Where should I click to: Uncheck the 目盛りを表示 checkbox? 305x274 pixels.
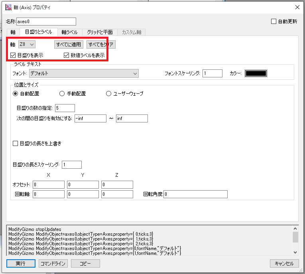[13, 55]
